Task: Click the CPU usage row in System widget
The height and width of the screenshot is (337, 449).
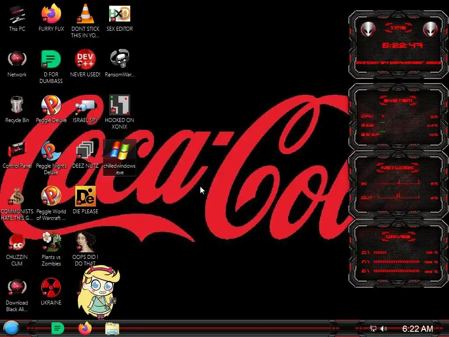Action: click(399, 116)
